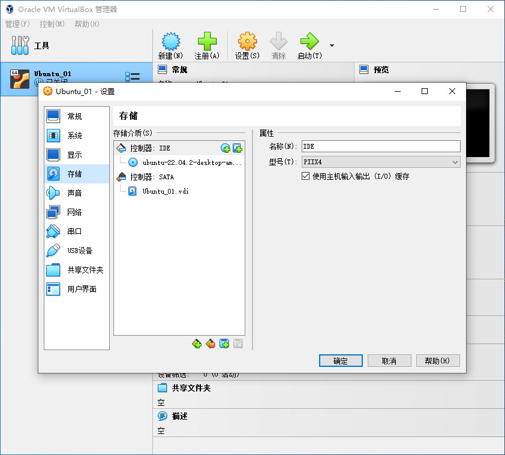Select the Ubuntu_01.vdi disk entry
The width and height of the screenshot is (505, 455).
(x=179, y=191)
